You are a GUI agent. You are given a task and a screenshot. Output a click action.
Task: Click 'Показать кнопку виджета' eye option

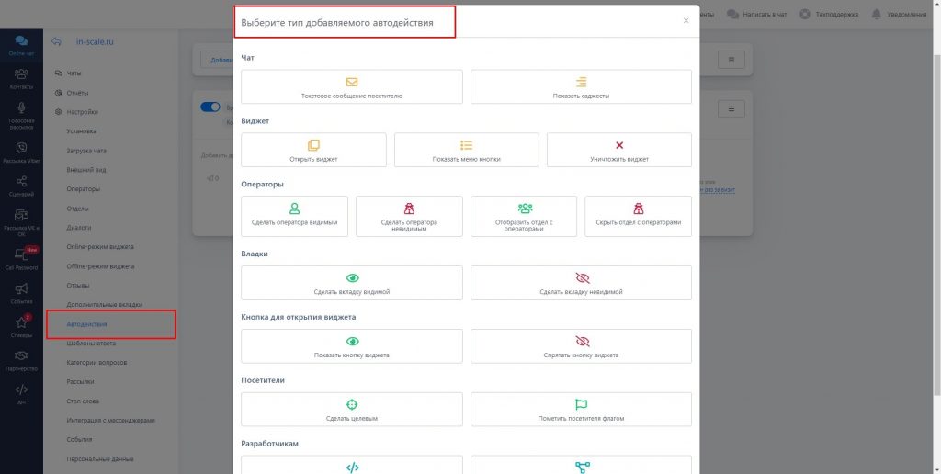[x=351, y=346]
